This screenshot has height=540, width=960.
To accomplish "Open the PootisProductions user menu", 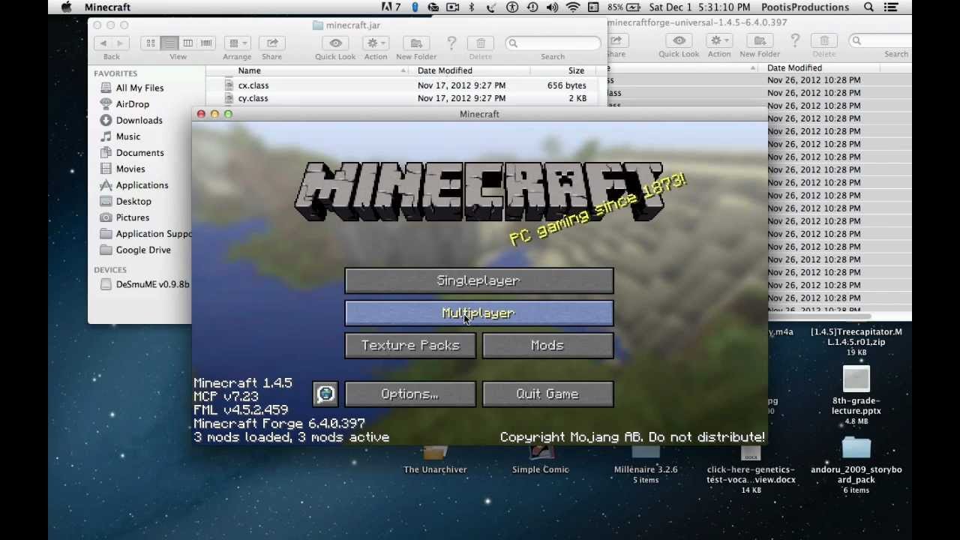I will (805, 7).
